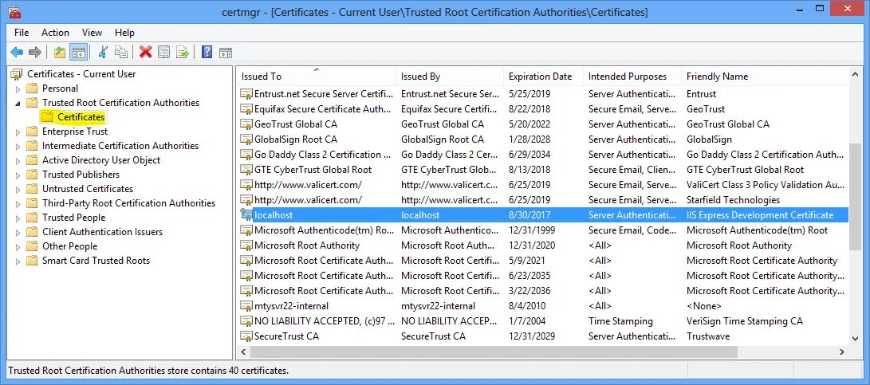Sort by Issued To column header
The height and width of the screenshot is (385, 870).
tap(317, 77)
